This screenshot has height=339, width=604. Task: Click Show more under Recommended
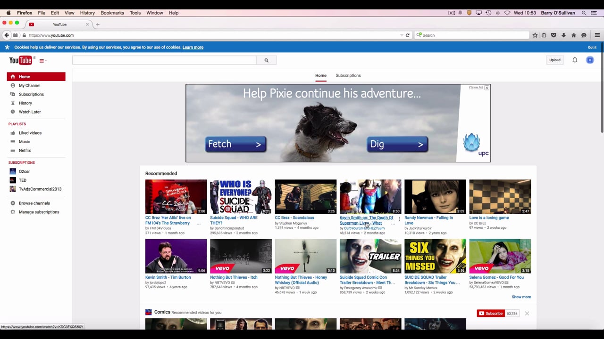point(521,297)
